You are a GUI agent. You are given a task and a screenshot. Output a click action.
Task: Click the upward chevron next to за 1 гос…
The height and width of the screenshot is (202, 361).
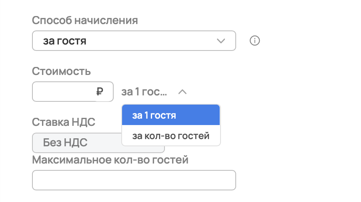click(183, 92)
